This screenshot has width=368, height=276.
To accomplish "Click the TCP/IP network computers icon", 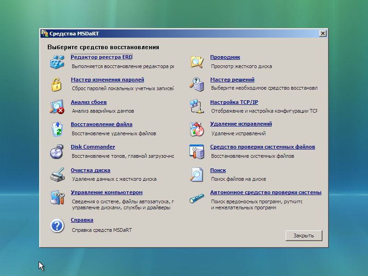I will point(197,107).
